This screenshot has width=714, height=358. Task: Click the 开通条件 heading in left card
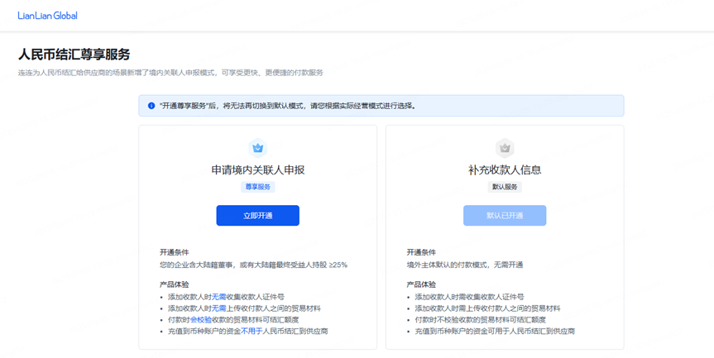click(x=174, y=252)
